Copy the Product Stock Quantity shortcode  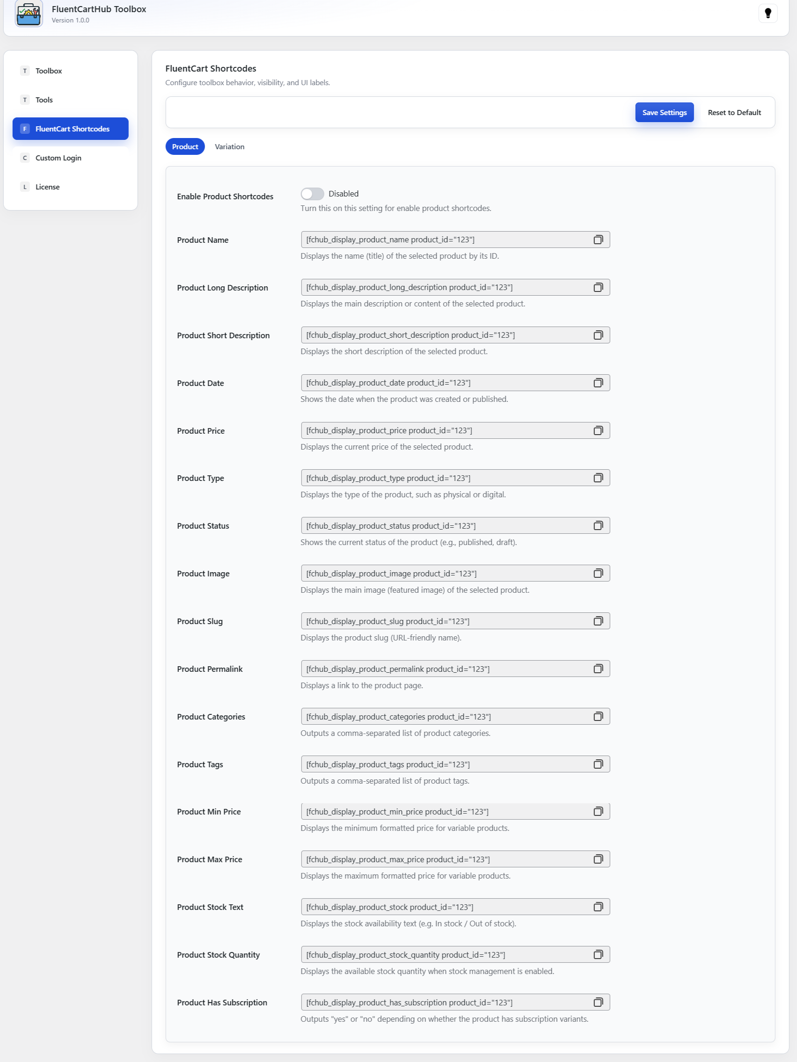click(x=598, y=954)
